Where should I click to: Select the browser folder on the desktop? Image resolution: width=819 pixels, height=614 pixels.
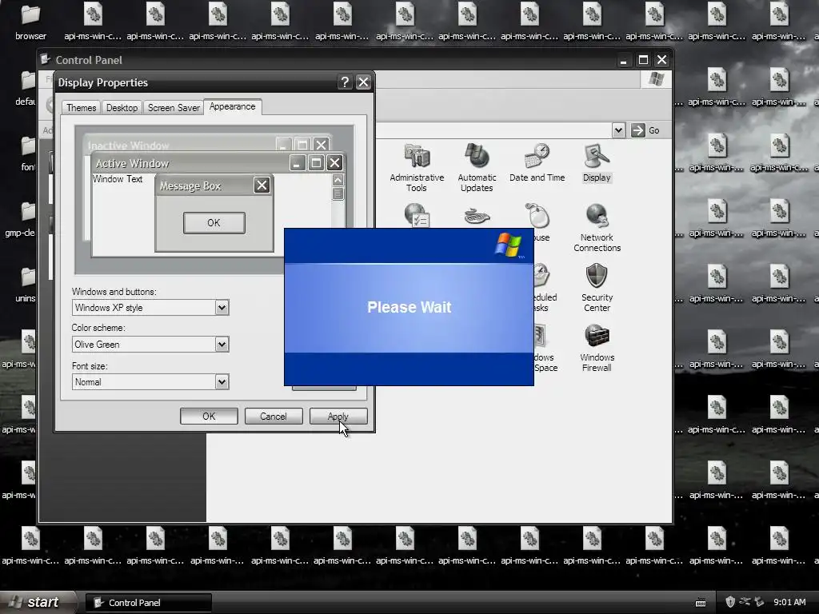(30, 22)
